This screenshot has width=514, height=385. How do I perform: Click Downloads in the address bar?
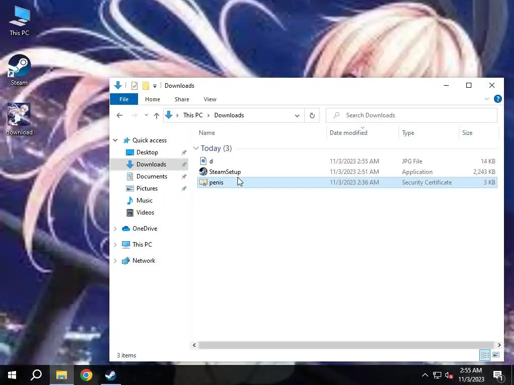pos(229,115)
